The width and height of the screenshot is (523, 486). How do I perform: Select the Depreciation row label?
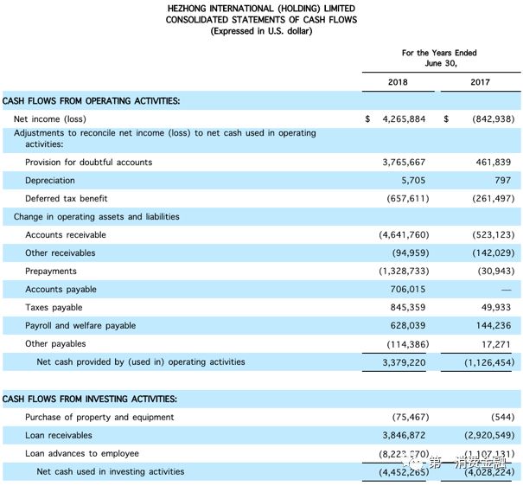tap(50, 181)
